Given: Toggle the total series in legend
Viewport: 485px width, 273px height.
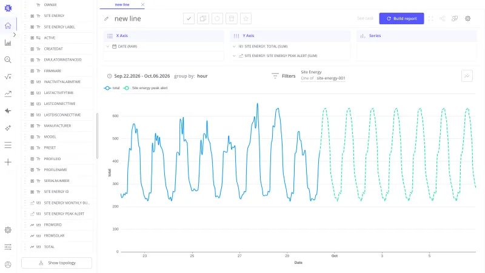Looking at the screenshot, I should [112, 88].
